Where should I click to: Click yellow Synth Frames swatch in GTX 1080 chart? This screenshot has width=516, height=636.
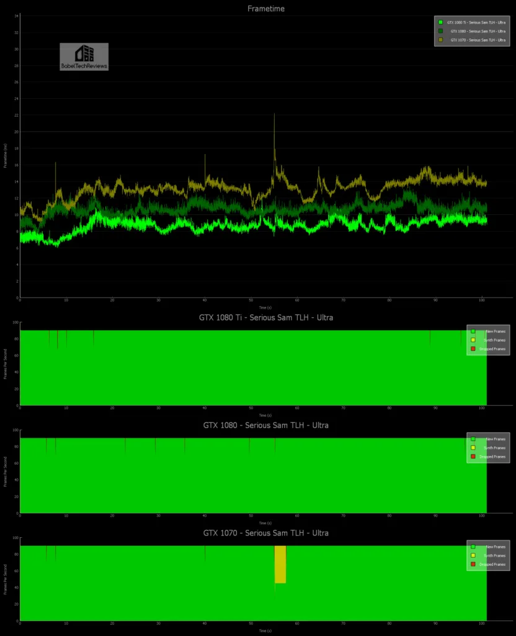[473, 448]
